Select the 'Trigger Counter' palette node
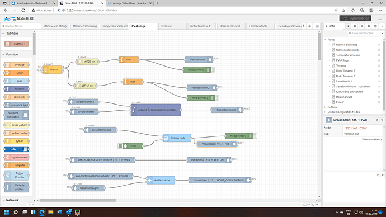386x217 pixels. (16, 175)
